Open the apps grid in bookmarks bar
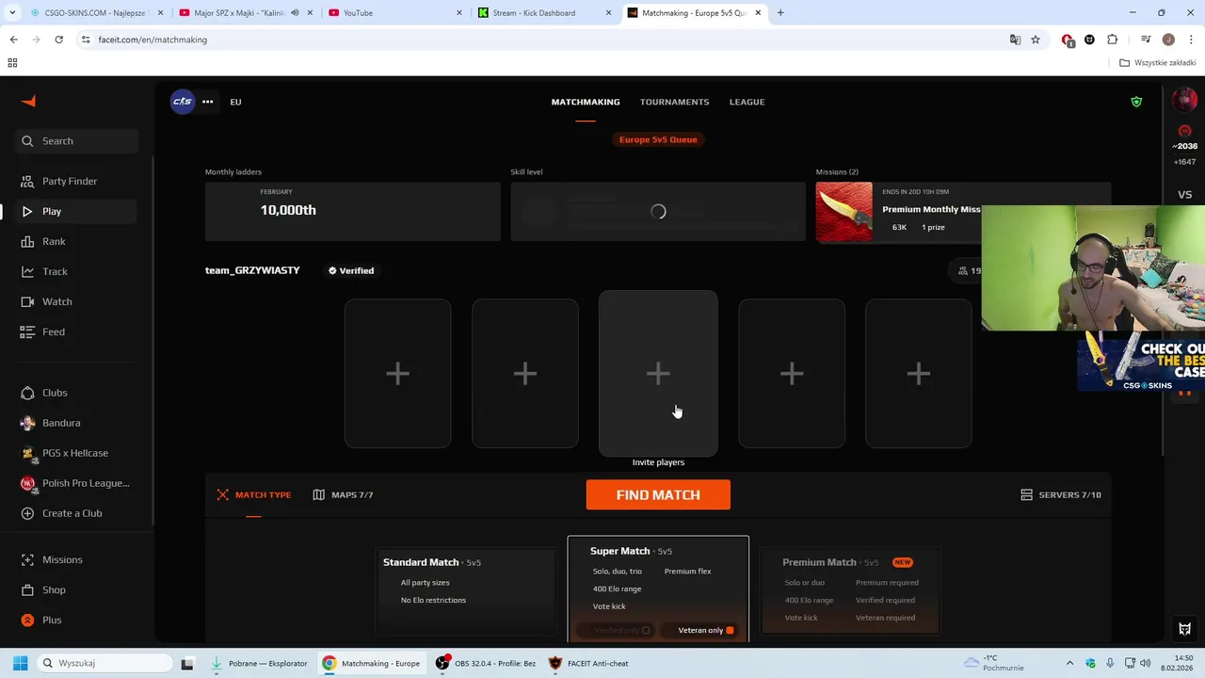The width and height of the screenshot is (1205, 678). [12, 63]
